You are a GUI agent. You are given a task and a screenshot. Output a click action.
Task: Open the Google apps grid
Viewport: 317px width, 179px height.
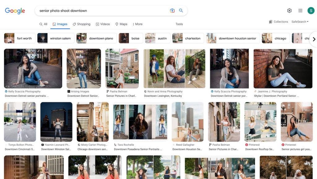[300, 10]
